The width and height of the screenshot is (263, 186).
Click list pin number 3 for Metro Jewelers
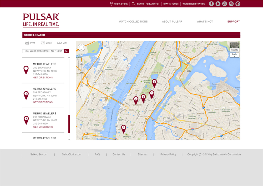(26, 120)
